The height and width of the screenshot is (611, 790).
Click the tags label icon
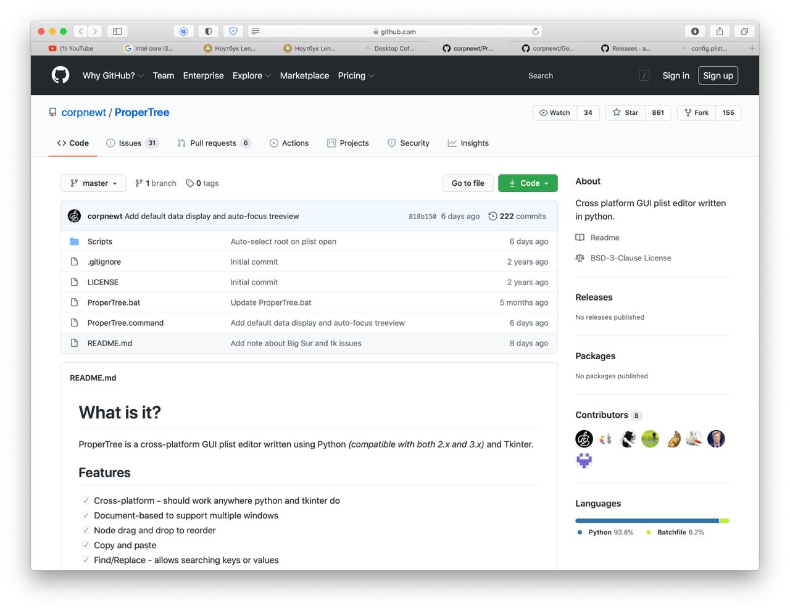(x=189, y=183)
